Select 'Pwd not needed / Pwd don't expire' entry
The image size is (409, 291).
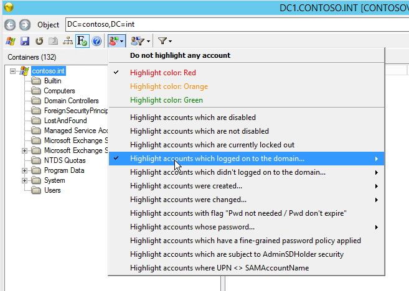(247, 213)
